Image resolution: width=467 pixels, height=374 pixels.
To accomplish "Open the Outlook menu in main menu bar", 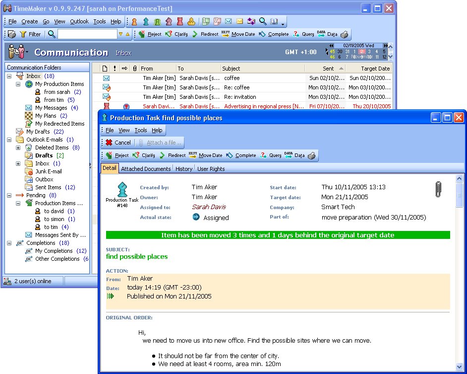I will tap(79, 21).
